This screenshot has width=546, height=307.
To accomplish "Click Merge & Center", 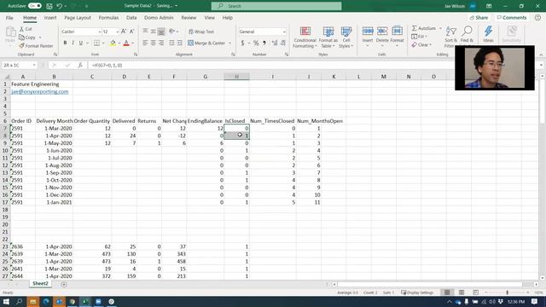I will pyautogui.click(x=206, y=43).
